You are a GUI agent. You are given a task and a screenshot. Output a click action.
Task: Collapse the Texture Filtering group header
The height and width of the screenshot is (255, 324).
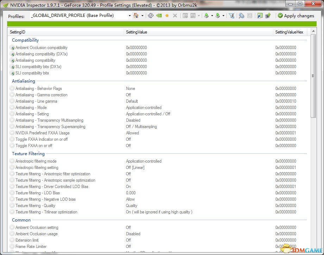tap(28, 153)
